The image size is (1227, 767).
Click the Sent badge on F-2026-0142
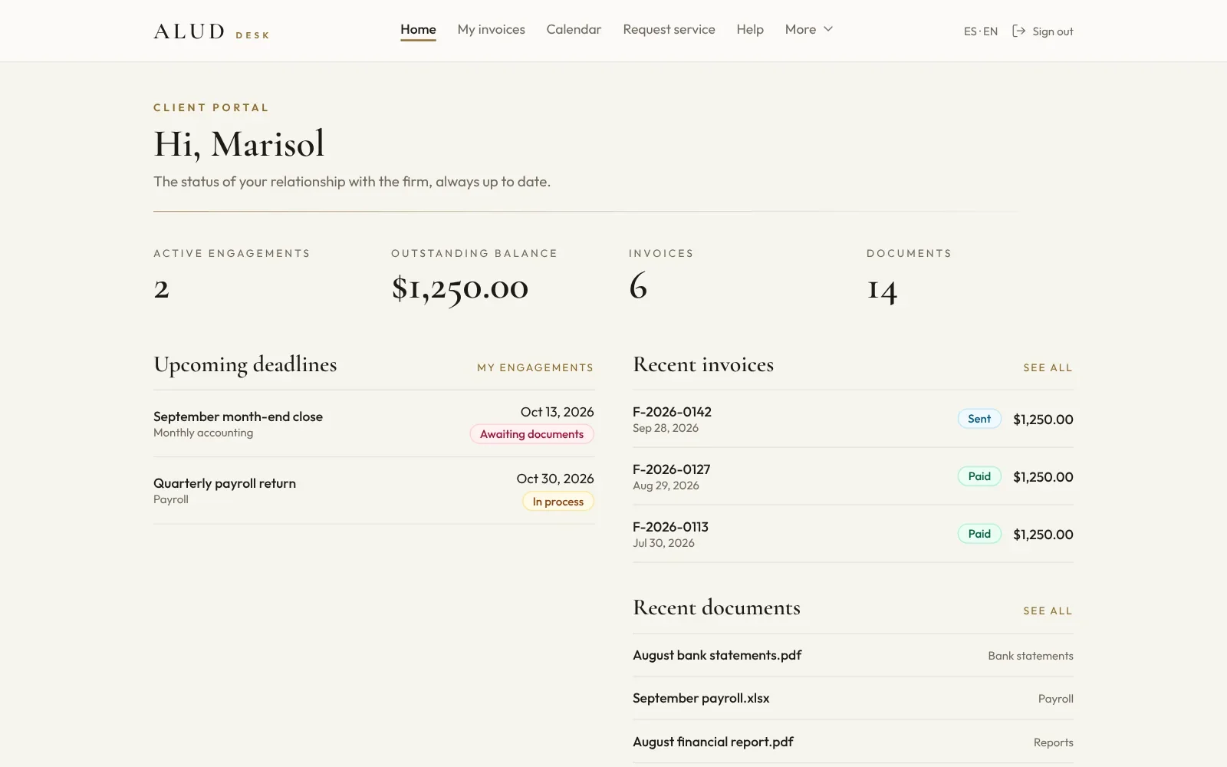click(979, 419)
